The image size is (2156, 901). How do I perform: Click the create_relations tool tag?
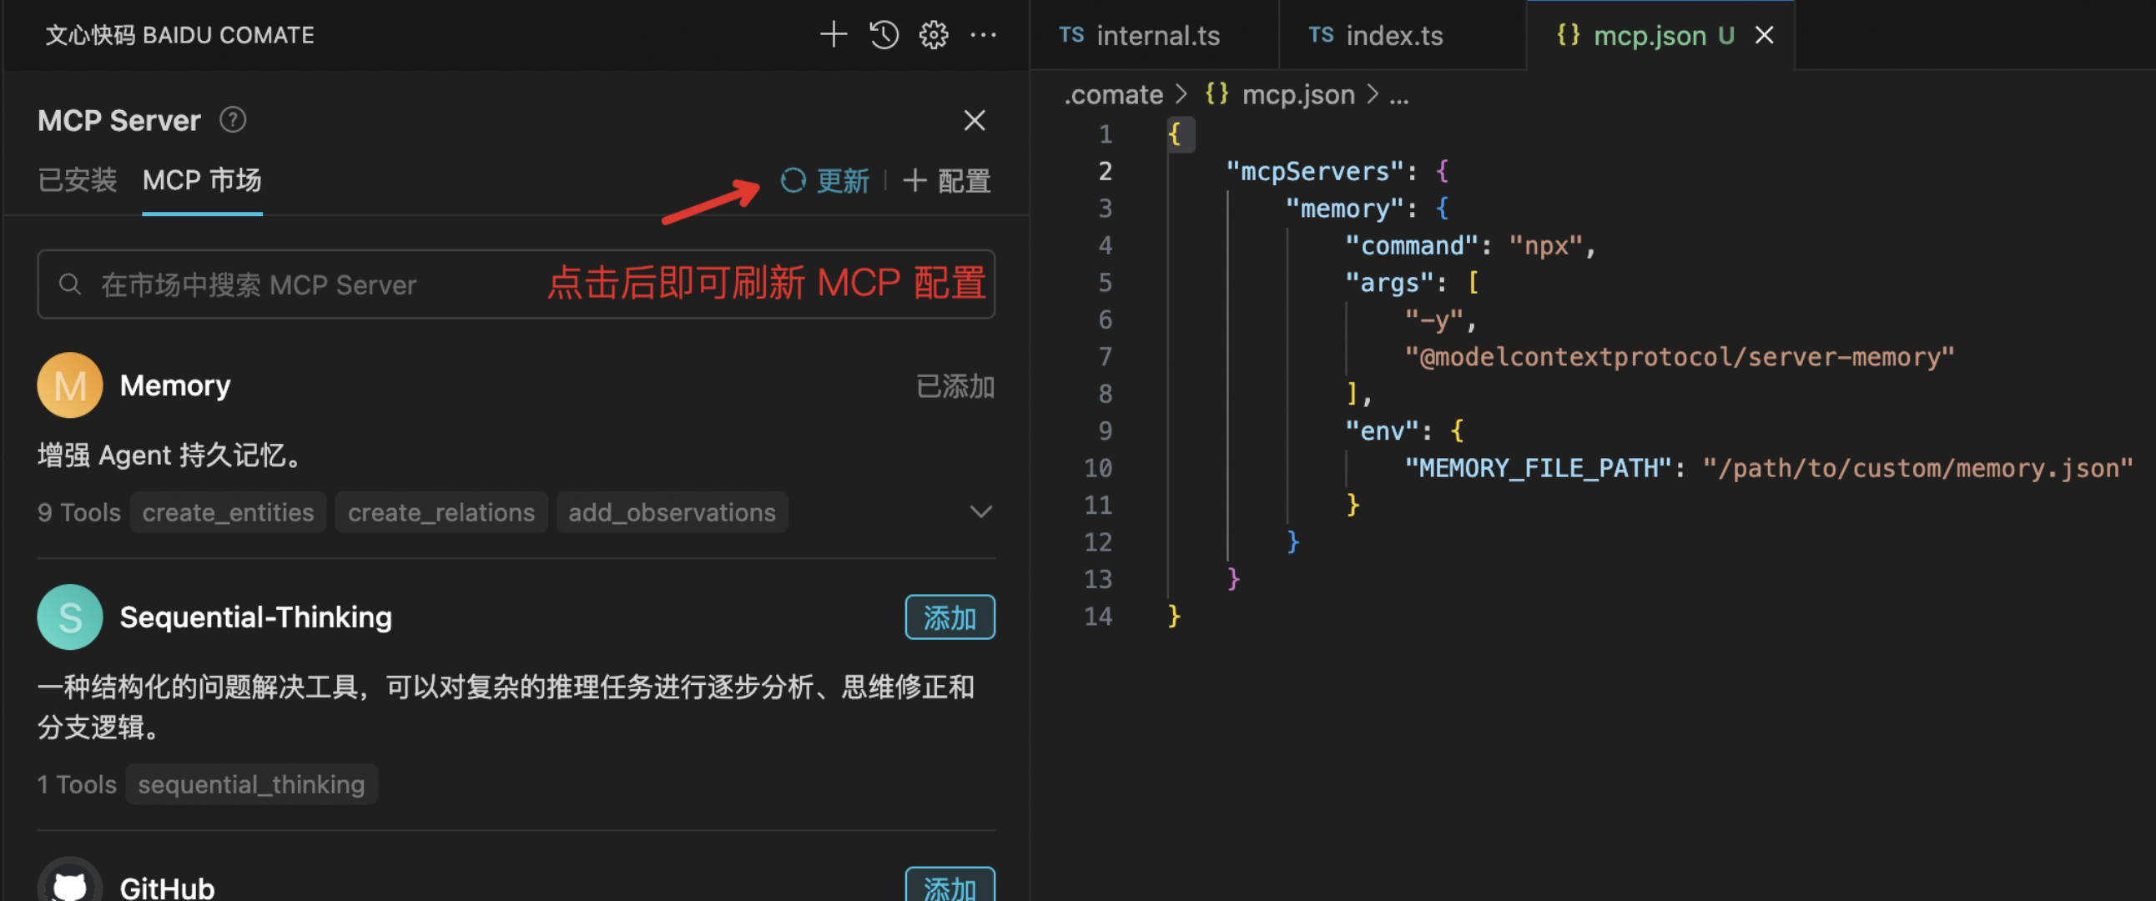pyautogui.click(x=441, y=512)
